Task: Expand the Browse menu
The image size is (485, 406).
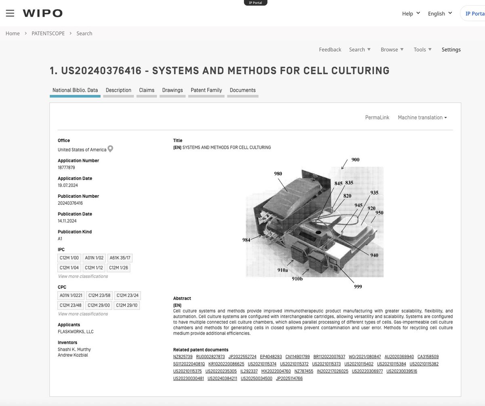Action: [x=392, y=49]
